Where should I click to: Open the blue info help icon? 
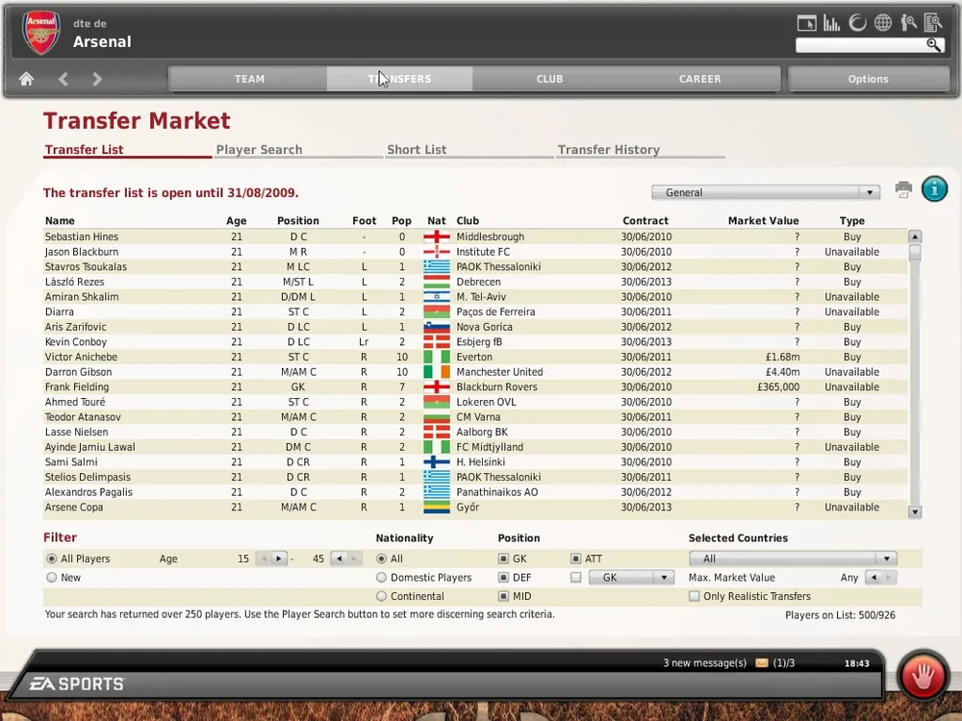(934, 188)
